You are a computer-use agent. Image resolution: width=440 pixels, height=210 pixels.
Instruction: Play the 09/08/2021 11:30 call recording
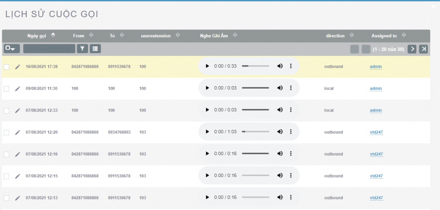click(x=207, y=88)
